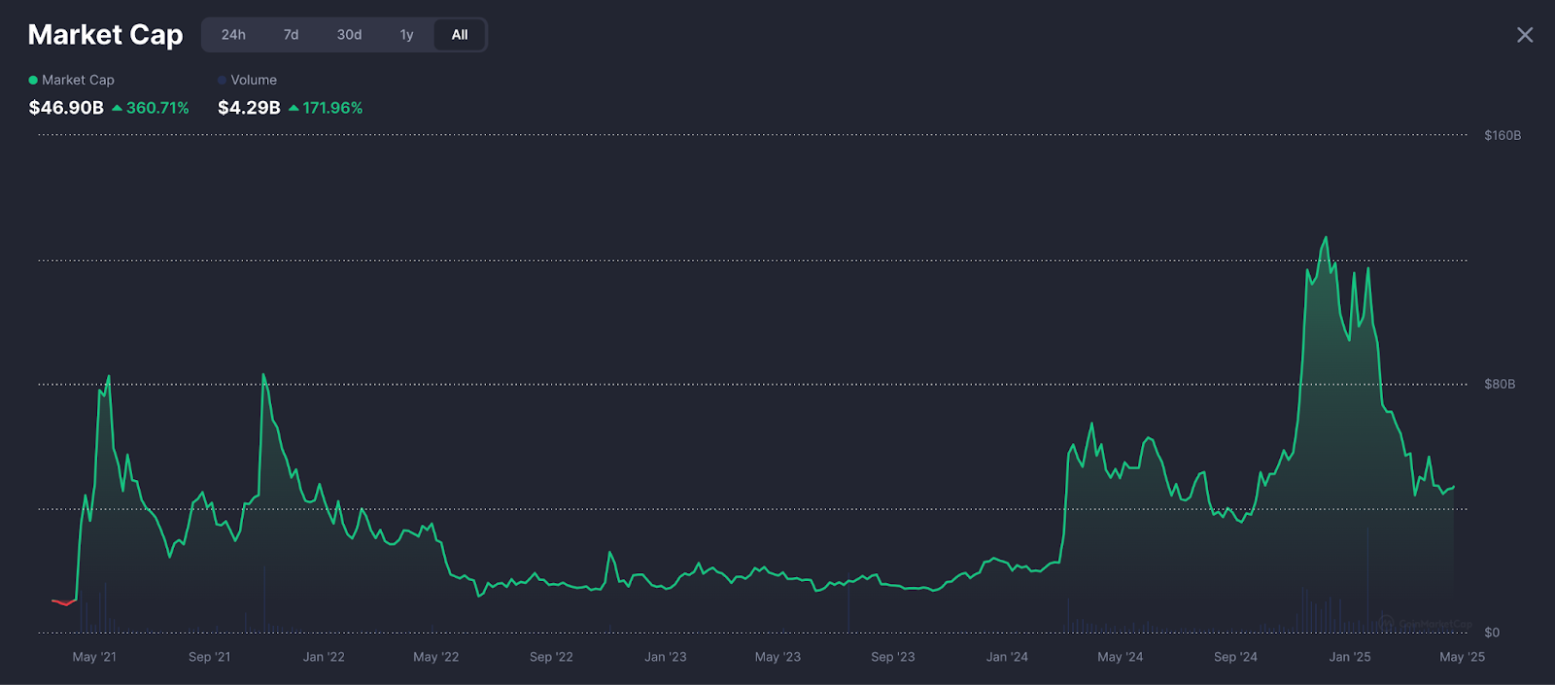The height and width of the screenshot is (685, 1555).
Task: Click the Jan '25 x-axis label
Action: pyautogui.click(x=1350, y=657)
